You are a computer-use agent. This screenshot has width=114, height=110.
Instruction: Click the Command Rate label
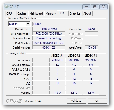21,88
